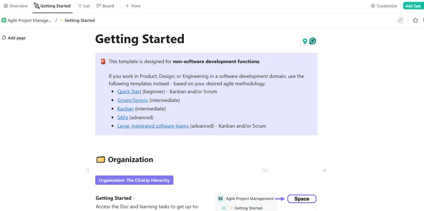Add a new page to the doc

[14, 38]
